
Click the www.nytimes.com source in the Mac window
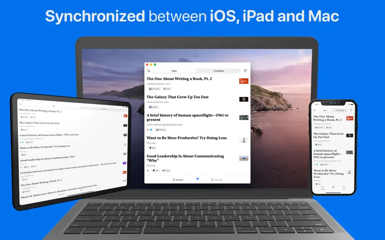coord(158,102)
